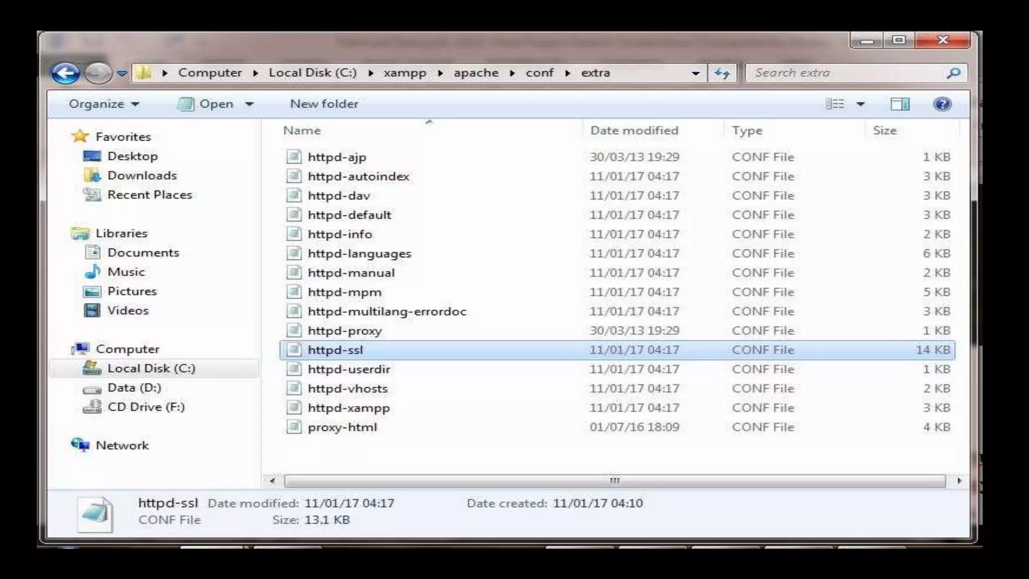Toggle the preview pane icon

899,104
